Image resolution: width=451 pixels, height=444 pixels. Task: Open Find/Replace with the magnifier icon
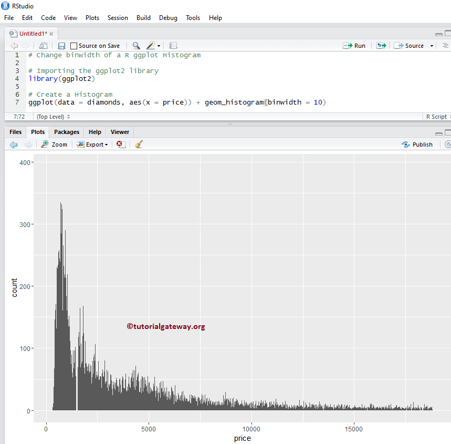[136, 46]
